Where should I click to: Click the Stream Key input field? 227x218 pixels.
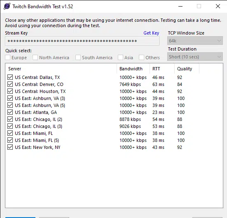(x=82, y=41)
